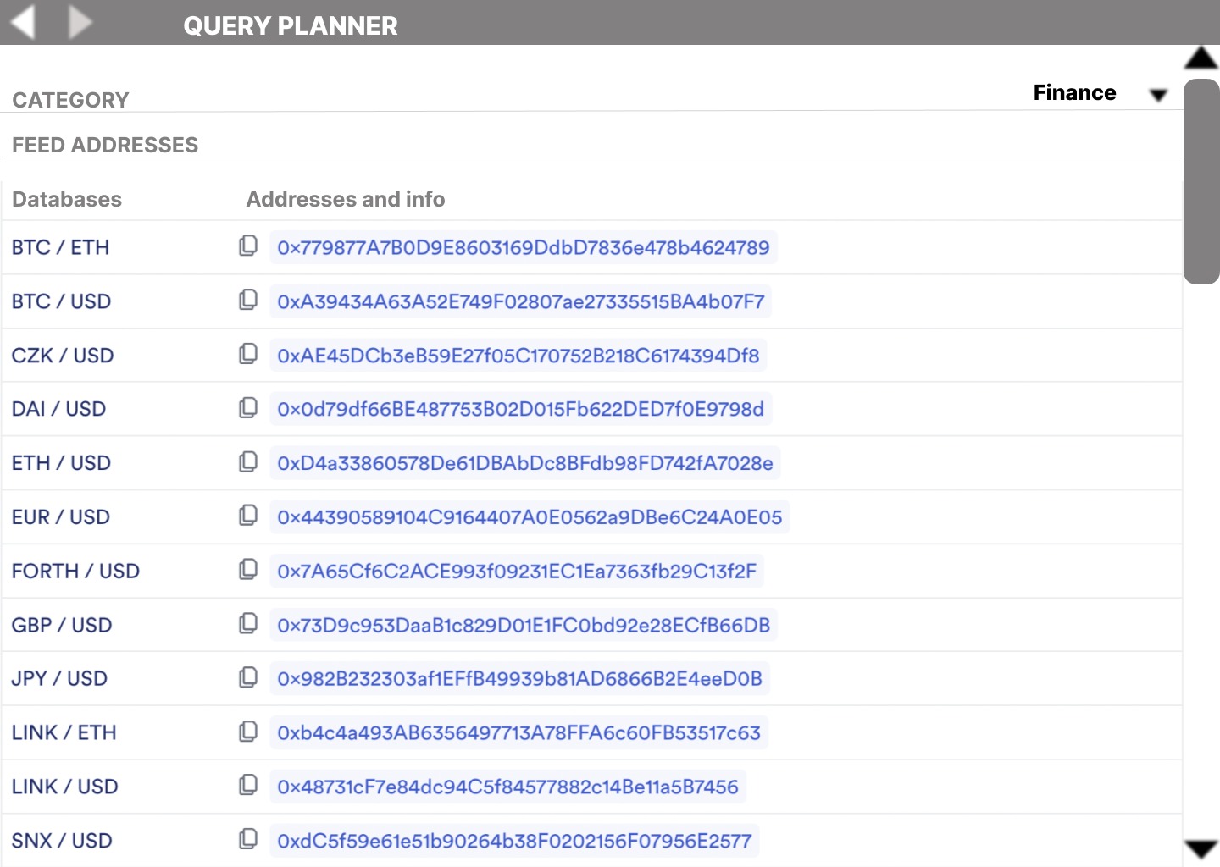1220x867 pixels.
Task: Copy the GBP / USD address
Action: point(248,624)
